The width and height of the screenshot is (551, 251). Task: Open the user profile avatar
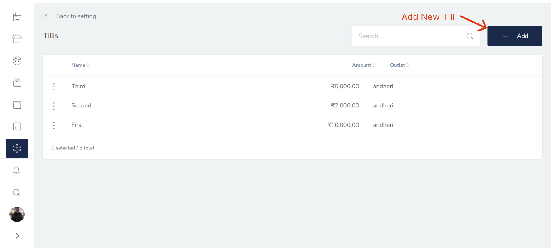17,214
